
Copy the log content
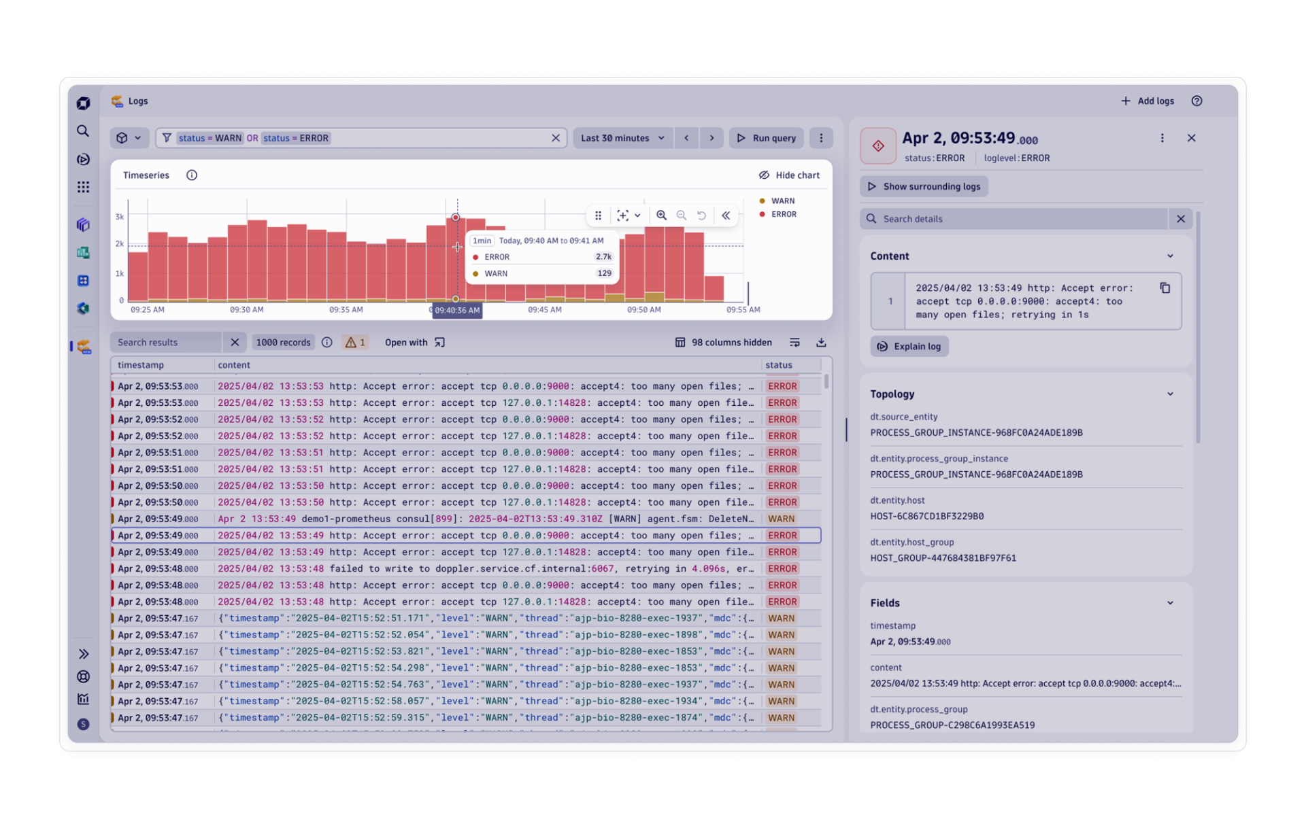tap(1165, 288)
